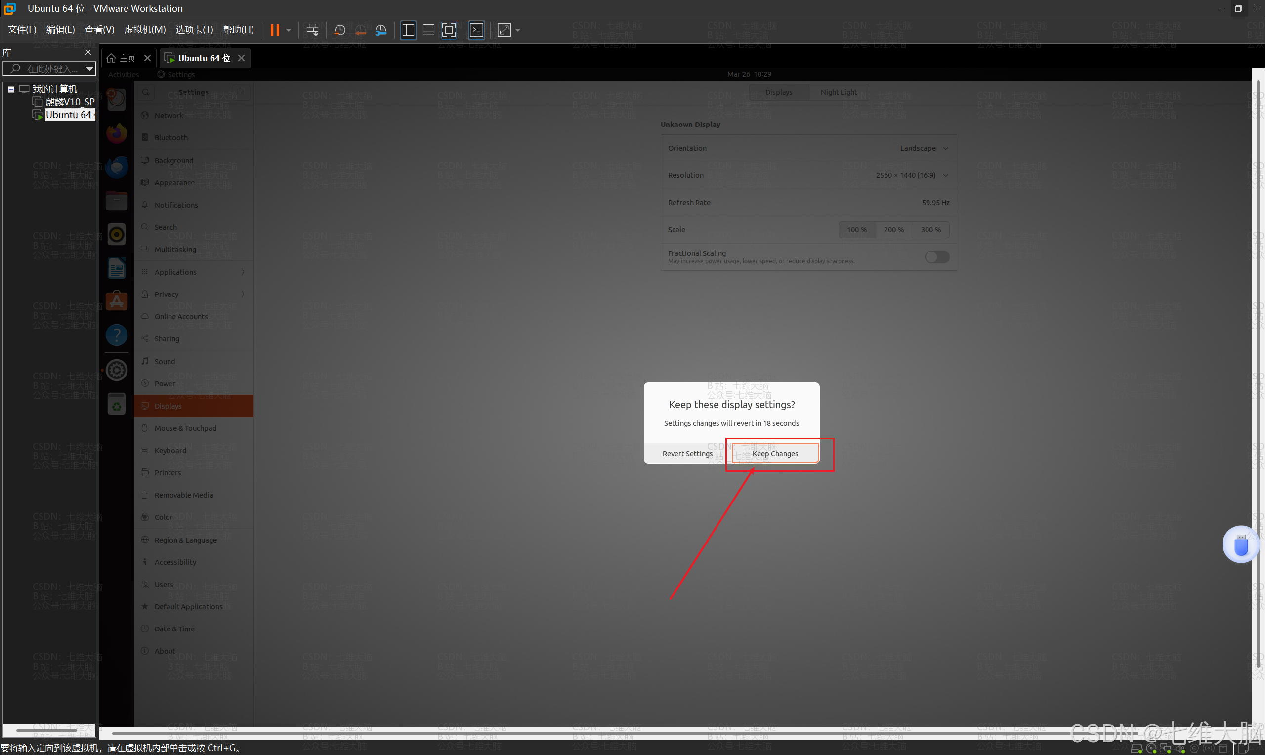
Task: Click the Revert Settings button
Action: [x=687, y=453]
